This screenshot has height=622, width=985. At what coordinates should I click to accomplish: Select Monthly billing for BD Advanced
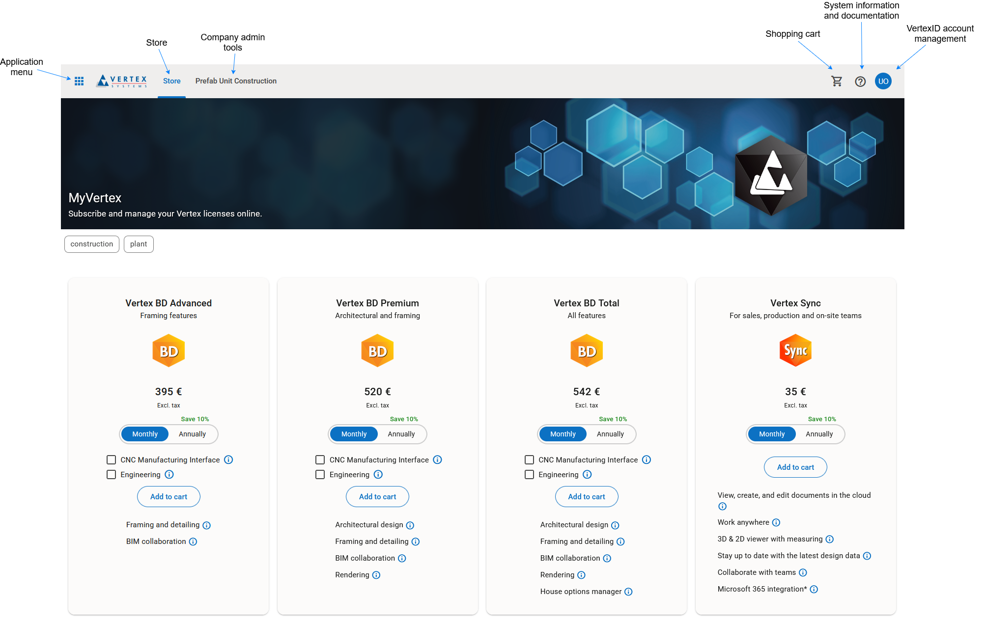point(145,434)
